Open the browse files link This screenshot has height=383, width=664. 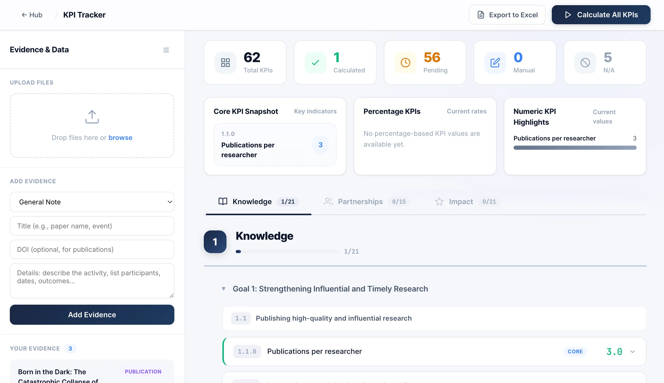coord(120,138)
